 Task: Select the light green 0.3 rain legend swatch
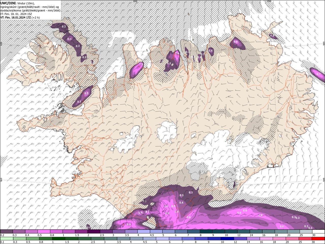click(x=20, y=239)
